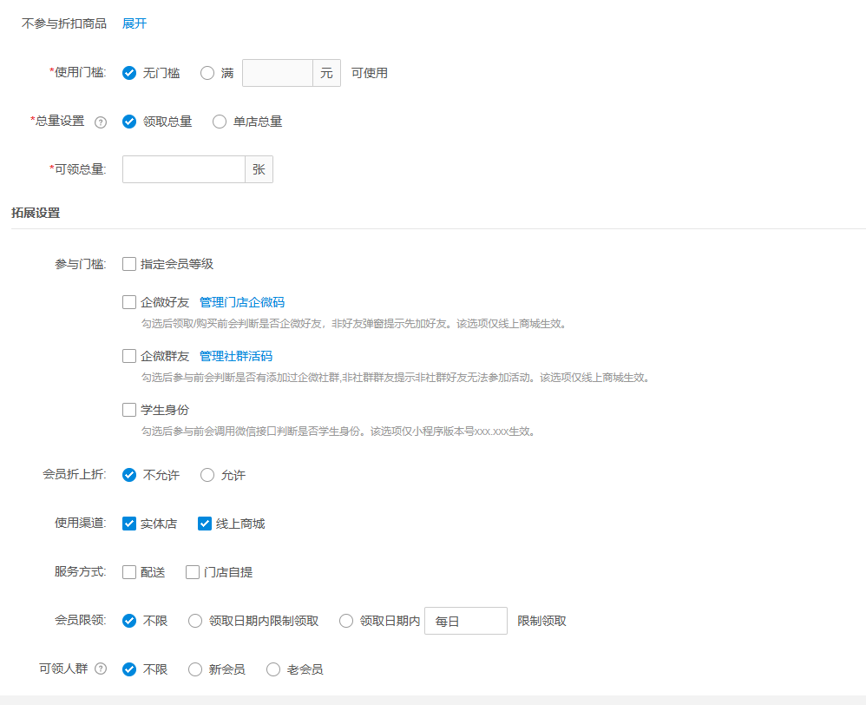Viewport: 866px width, 705px height.
Task: Uncheck the 线上商城 channel
Action: 204,523
